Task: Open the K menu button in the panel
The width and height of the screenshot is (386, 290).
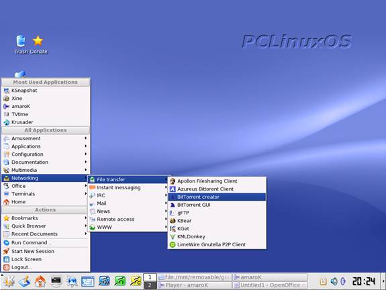Action: 9,281
